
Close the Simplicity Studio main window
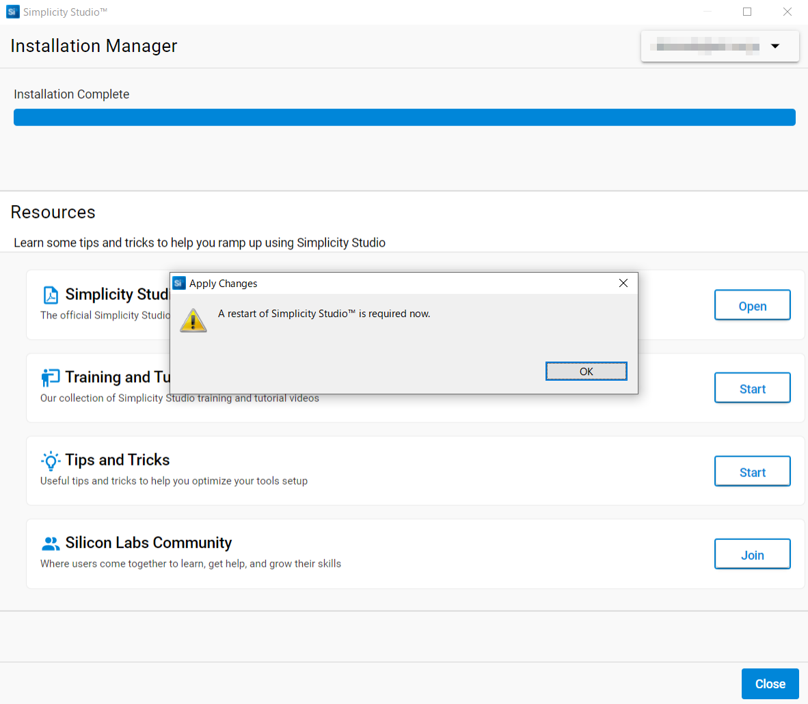pos(787,12)
